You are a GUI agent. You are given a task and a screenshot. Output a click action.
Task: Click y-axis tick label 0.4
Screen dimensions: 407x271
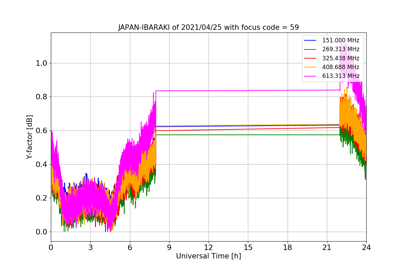[42, 165]
